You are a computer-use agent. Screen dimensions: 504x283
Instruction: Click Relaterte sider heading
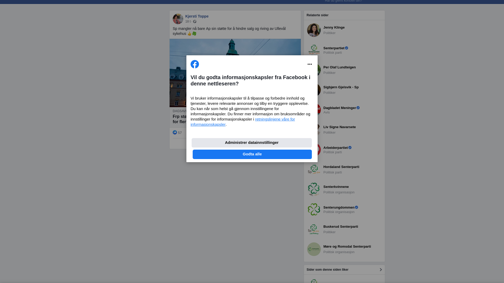tap(317, 15)
